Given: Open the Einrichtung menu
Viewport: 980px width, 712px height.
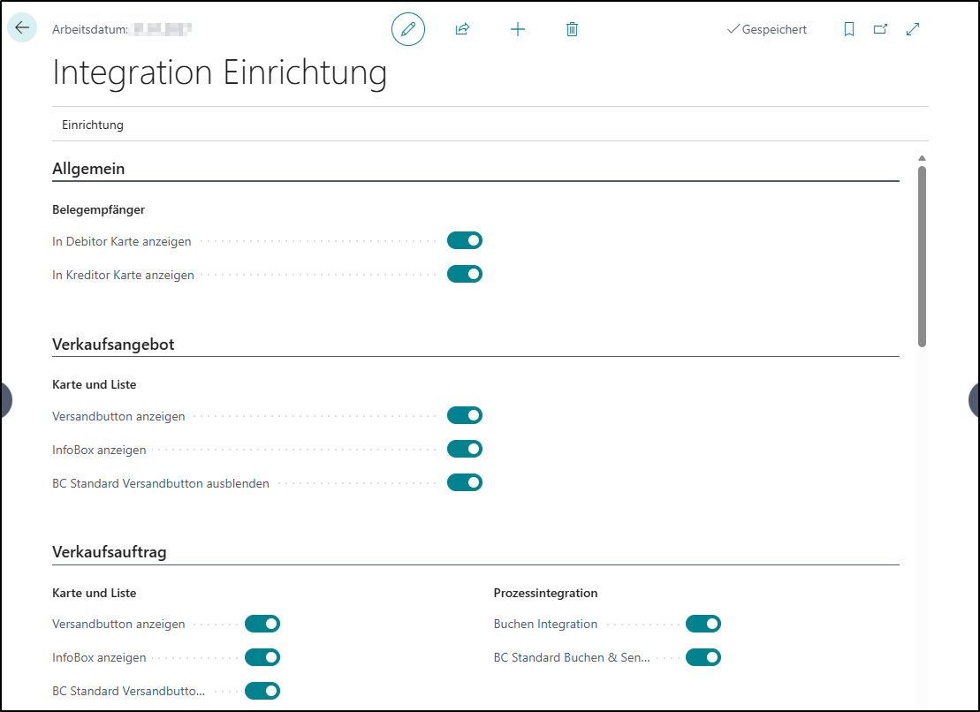Looking at the screenshot, I should [x=93, y=125].
